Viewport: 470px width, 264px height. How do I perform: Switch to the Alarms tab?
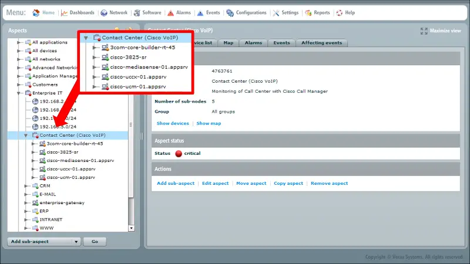[253, 43]
